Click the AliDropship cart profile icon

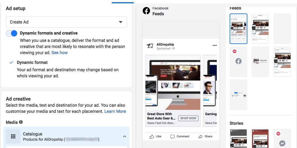150,46
